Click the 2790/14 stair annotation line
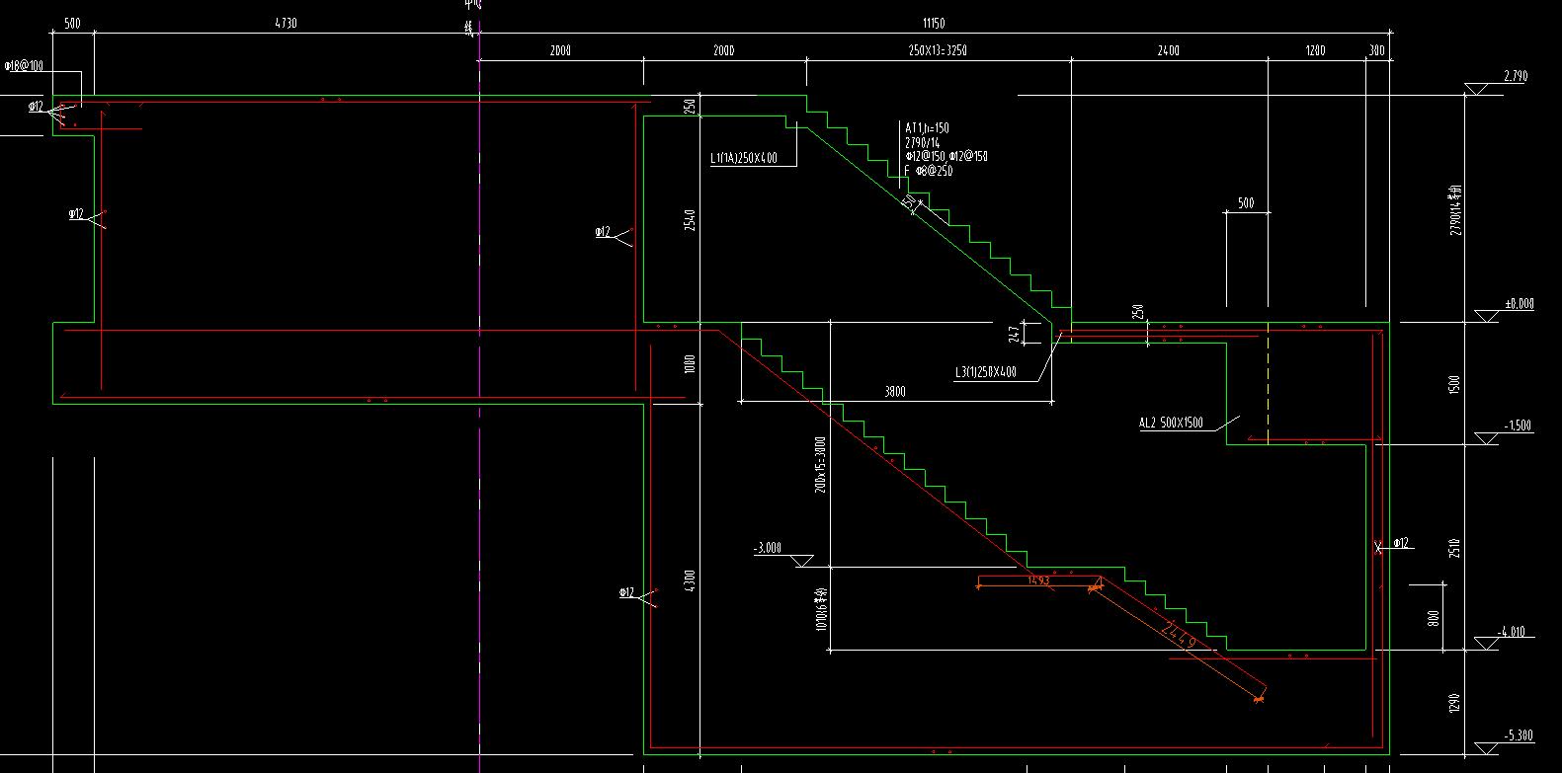Image resolution: width=1562 pixels, height=773 pixels. coord(923,143)
